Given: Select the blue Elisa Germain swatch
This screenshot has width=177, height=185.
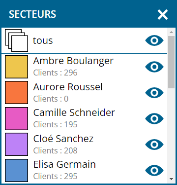Looking at the screenshot, I should click(16, 170).
